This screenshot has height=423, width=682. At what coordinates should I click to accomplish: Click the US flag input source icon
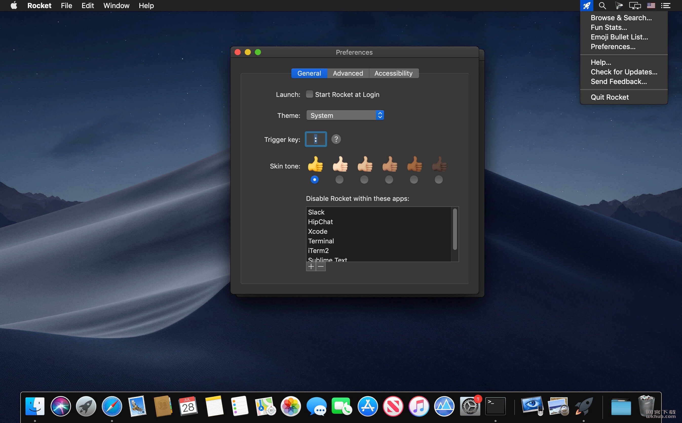[x=651, y=6]
